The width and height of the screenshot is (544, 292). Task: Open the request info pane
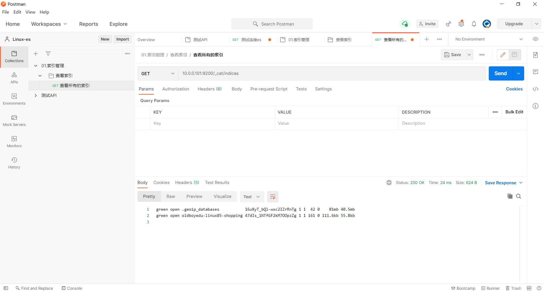click(x=535, y=106)
